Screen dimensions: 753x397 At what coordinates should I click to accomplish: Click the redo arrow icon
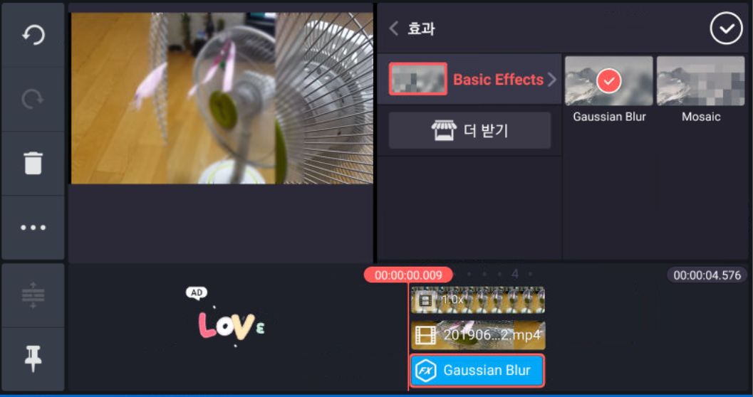(x=33, y=100)
